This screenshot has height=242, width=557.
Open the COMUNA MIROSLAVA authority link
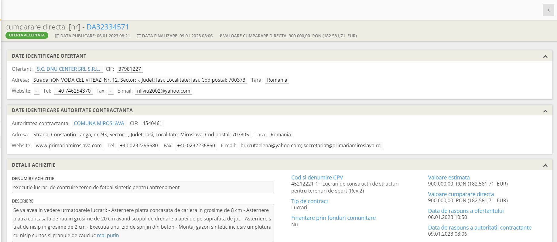[99, 123]
